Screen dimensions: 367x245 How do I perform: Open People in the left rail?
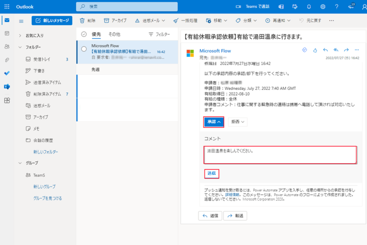click(7, 46)
